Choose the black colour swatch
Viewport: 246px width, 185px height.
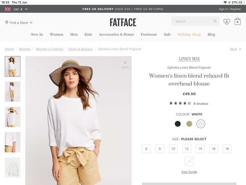pos(178,124)
